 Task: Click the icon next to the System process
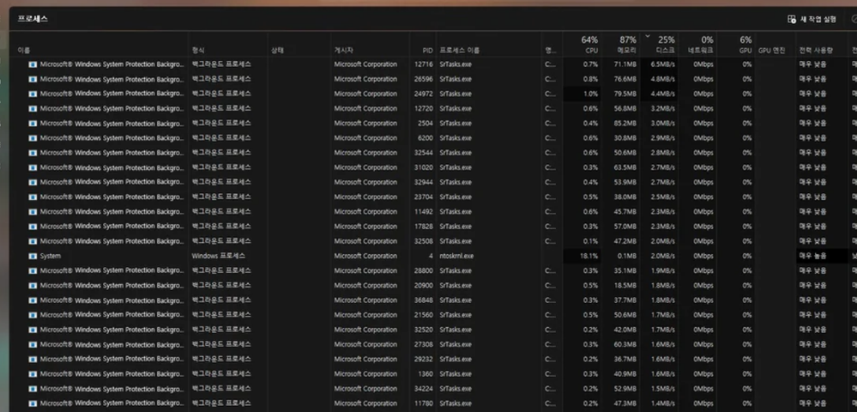click(33, 256)
